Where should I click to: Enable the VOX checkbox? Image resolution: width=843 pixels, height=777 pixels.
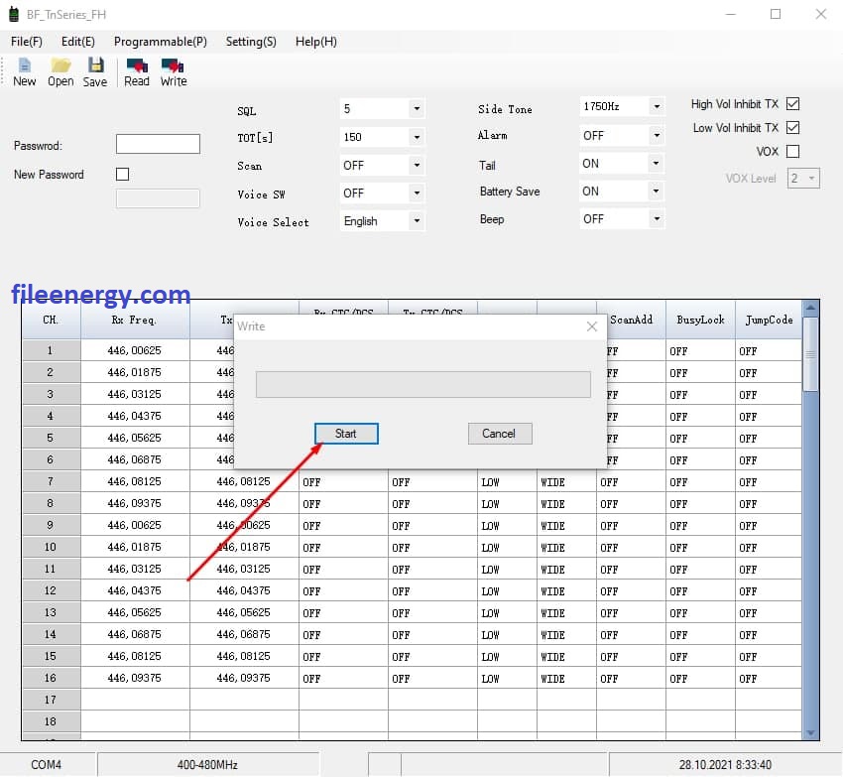coord(792,151)
